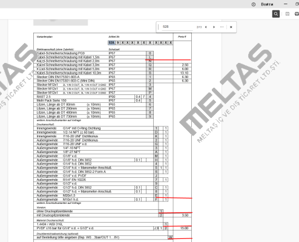The image size is (299, 242).
Task: Click highlighted 528 in the article number
Action: coord(111,43)
